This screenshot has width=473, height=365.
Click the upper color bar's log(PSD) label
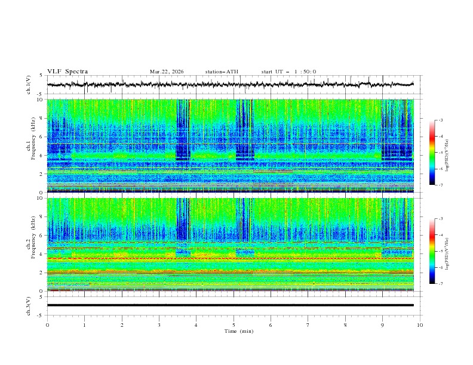tap(447, 156)
